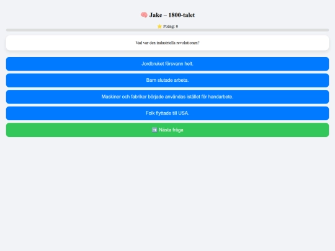Pick answer about Maskiner och fabriker

[x=167, y=97]
